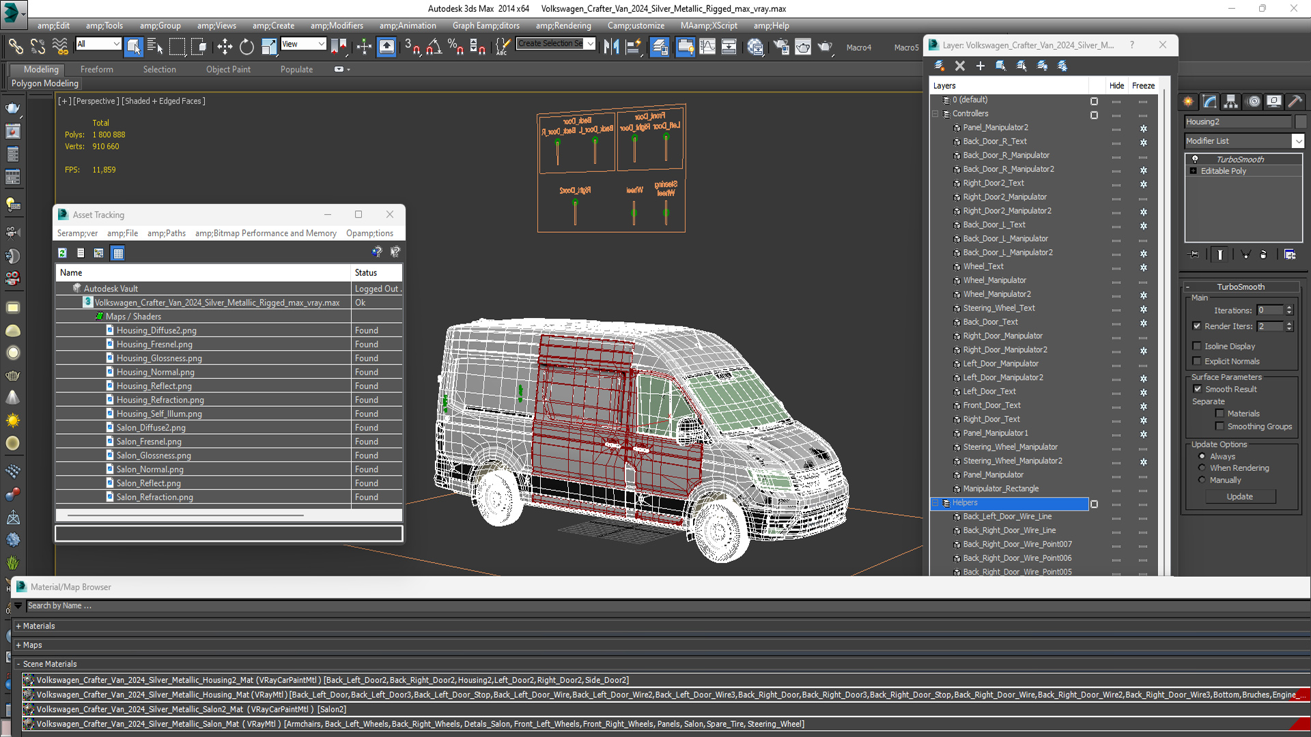Click the Polygon Modeling panel button
Viewport: 1311px width, 737px height.
pos(45,83)
